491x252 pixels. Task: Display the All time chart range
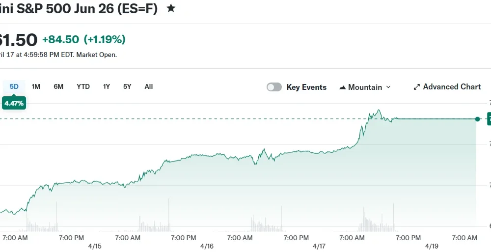149,86
